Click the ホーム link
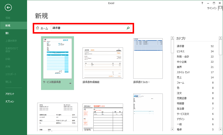This screenshot has height=135, width=223. 44,28
